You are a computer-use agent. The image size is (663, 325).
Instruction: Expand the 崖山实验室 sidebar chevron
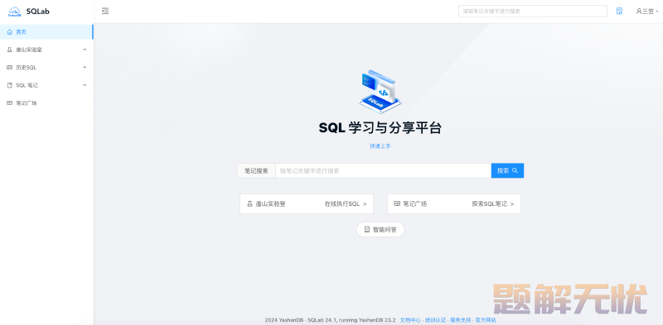(85, 50)
